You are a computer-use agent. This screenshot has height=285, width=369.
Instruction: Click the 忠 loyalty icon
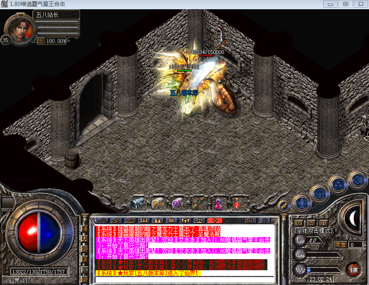pyautogui.click(x=41, y=41)
